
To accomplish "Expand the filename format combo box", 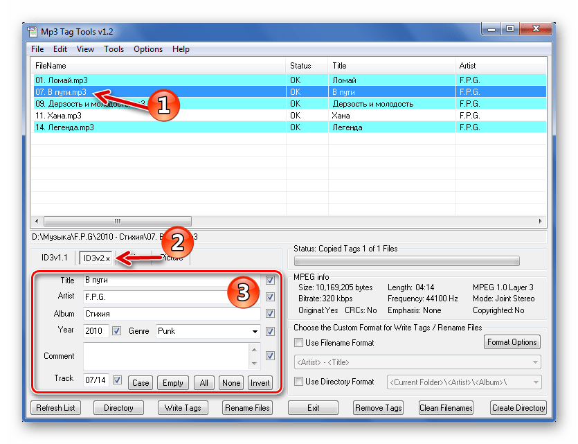I will (536, 362).
